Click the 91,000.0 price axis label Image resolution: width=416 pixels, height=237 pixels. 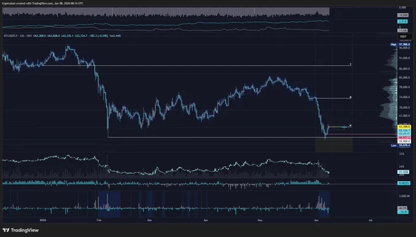click(404, 58)
